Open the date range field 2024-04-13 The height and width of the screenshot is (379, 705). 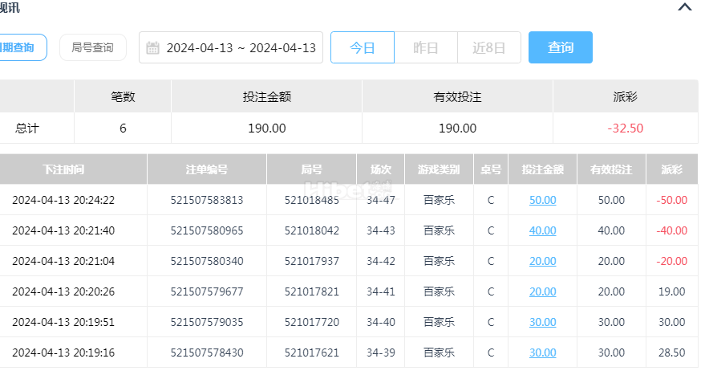click(231, 47)
